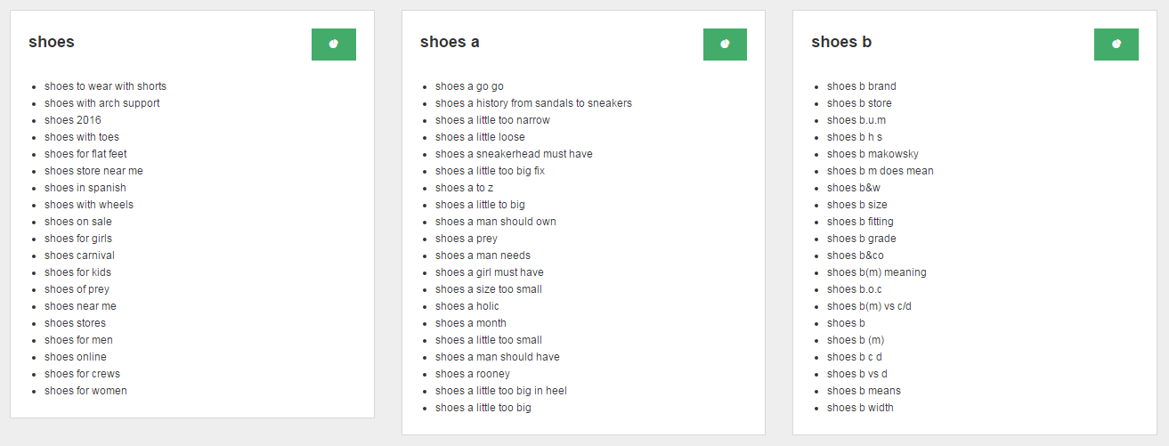Image resolution: width=1169 pixels, height=446 pixels.
Task: Open 'shoes b(m) vs c/d' suggestion
Action: coord(869,306)
